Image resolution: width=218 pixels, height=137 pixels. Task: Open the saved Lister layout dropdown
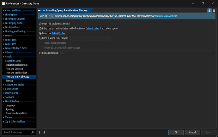90,38
